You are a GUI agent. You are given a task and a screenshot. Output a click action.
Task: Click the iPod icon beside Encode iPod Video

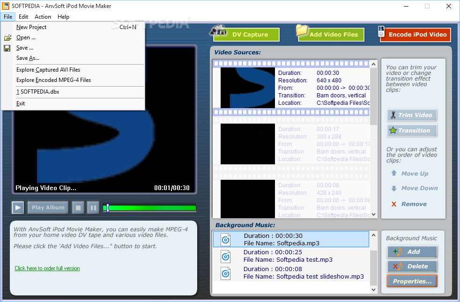click(x=381, y=31)
